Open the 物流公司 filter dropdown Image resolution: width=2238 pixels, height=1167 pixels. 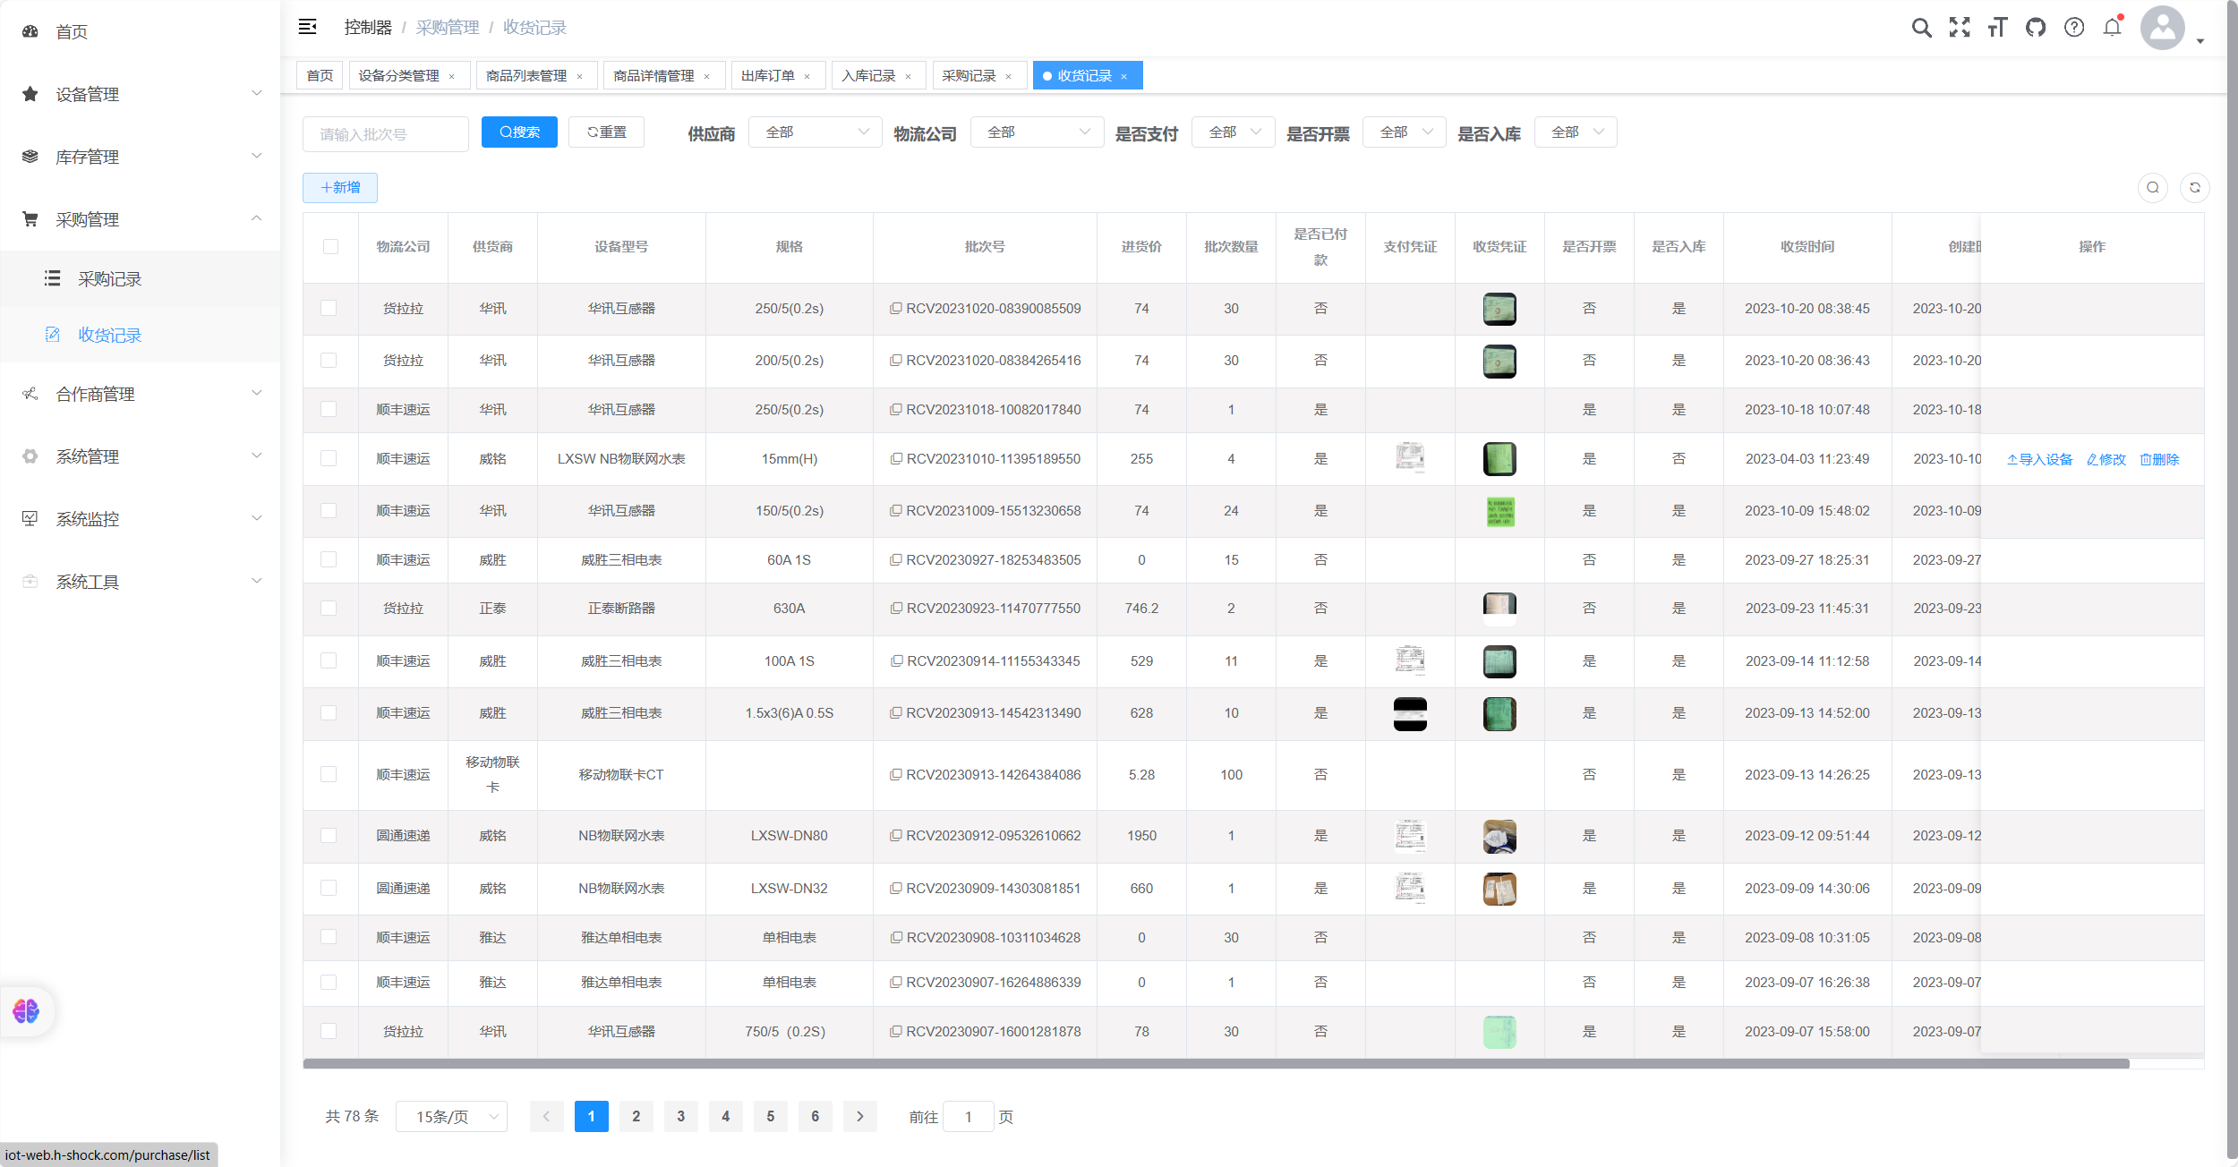click(x=1037, y=132)
